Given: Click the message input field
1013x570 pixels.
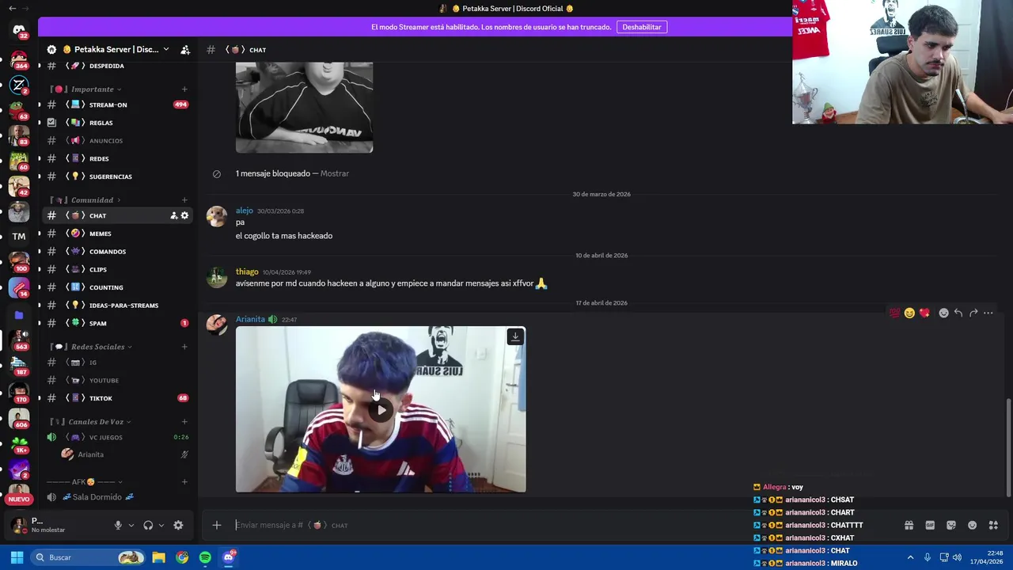Looking at the screenshot, I should click(554, 525).
